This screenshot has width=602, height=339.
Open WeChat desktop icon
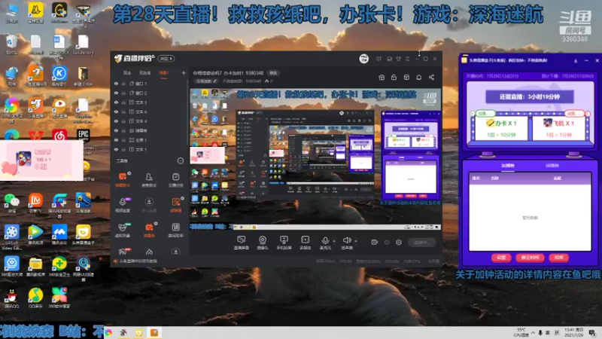coord(11,203)
